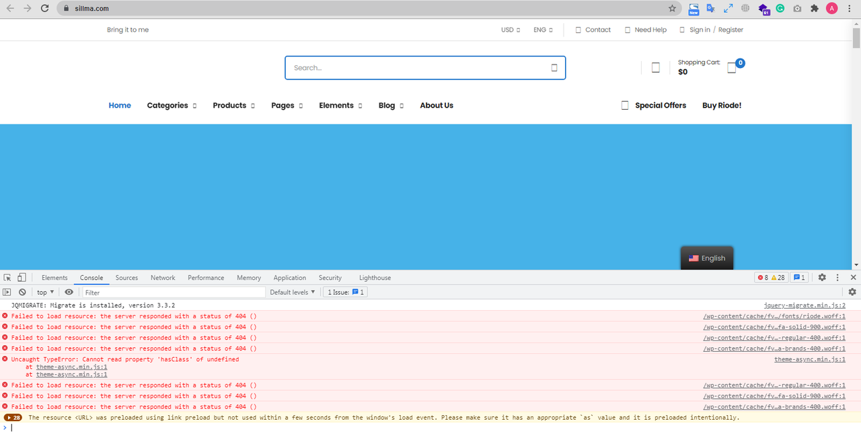Open the purple extension with 61 badge
The width and height of the screenshot is (861, 444).
(x=763, y=9)
